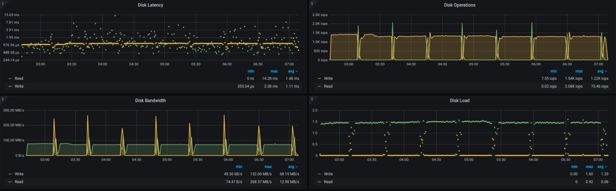The image size is (616, 191).
Task: Sort Disk Latency legend by max
Action: click(275, 71)
